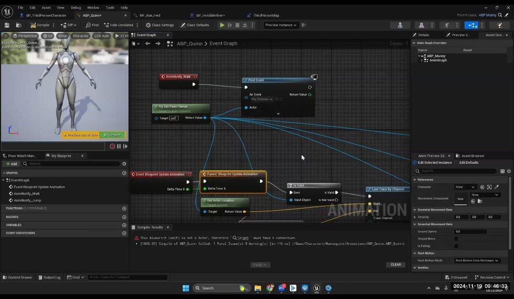Image resolution: width=514 pixels, height=299 pixels.
Task: Save the blueprint with the floppy disk icon
Action: coord(7,25)
